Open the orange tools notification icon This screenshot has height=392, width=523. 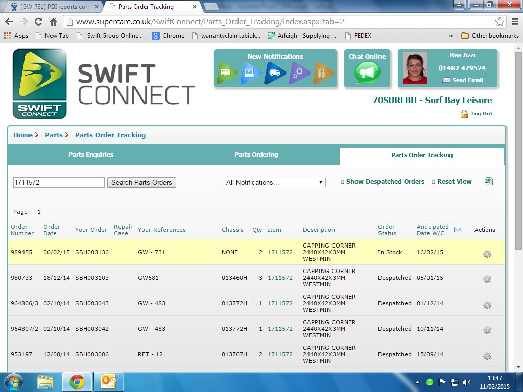tap(323, 73)
